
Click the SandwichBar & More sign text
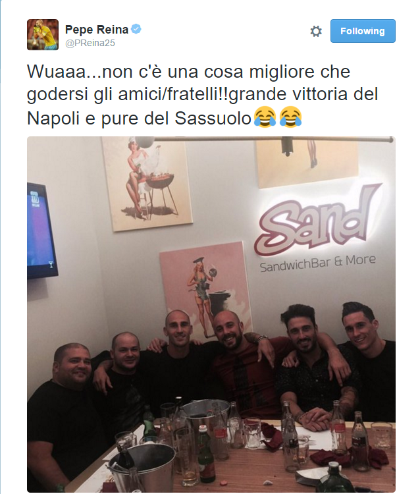click(318, 263)
